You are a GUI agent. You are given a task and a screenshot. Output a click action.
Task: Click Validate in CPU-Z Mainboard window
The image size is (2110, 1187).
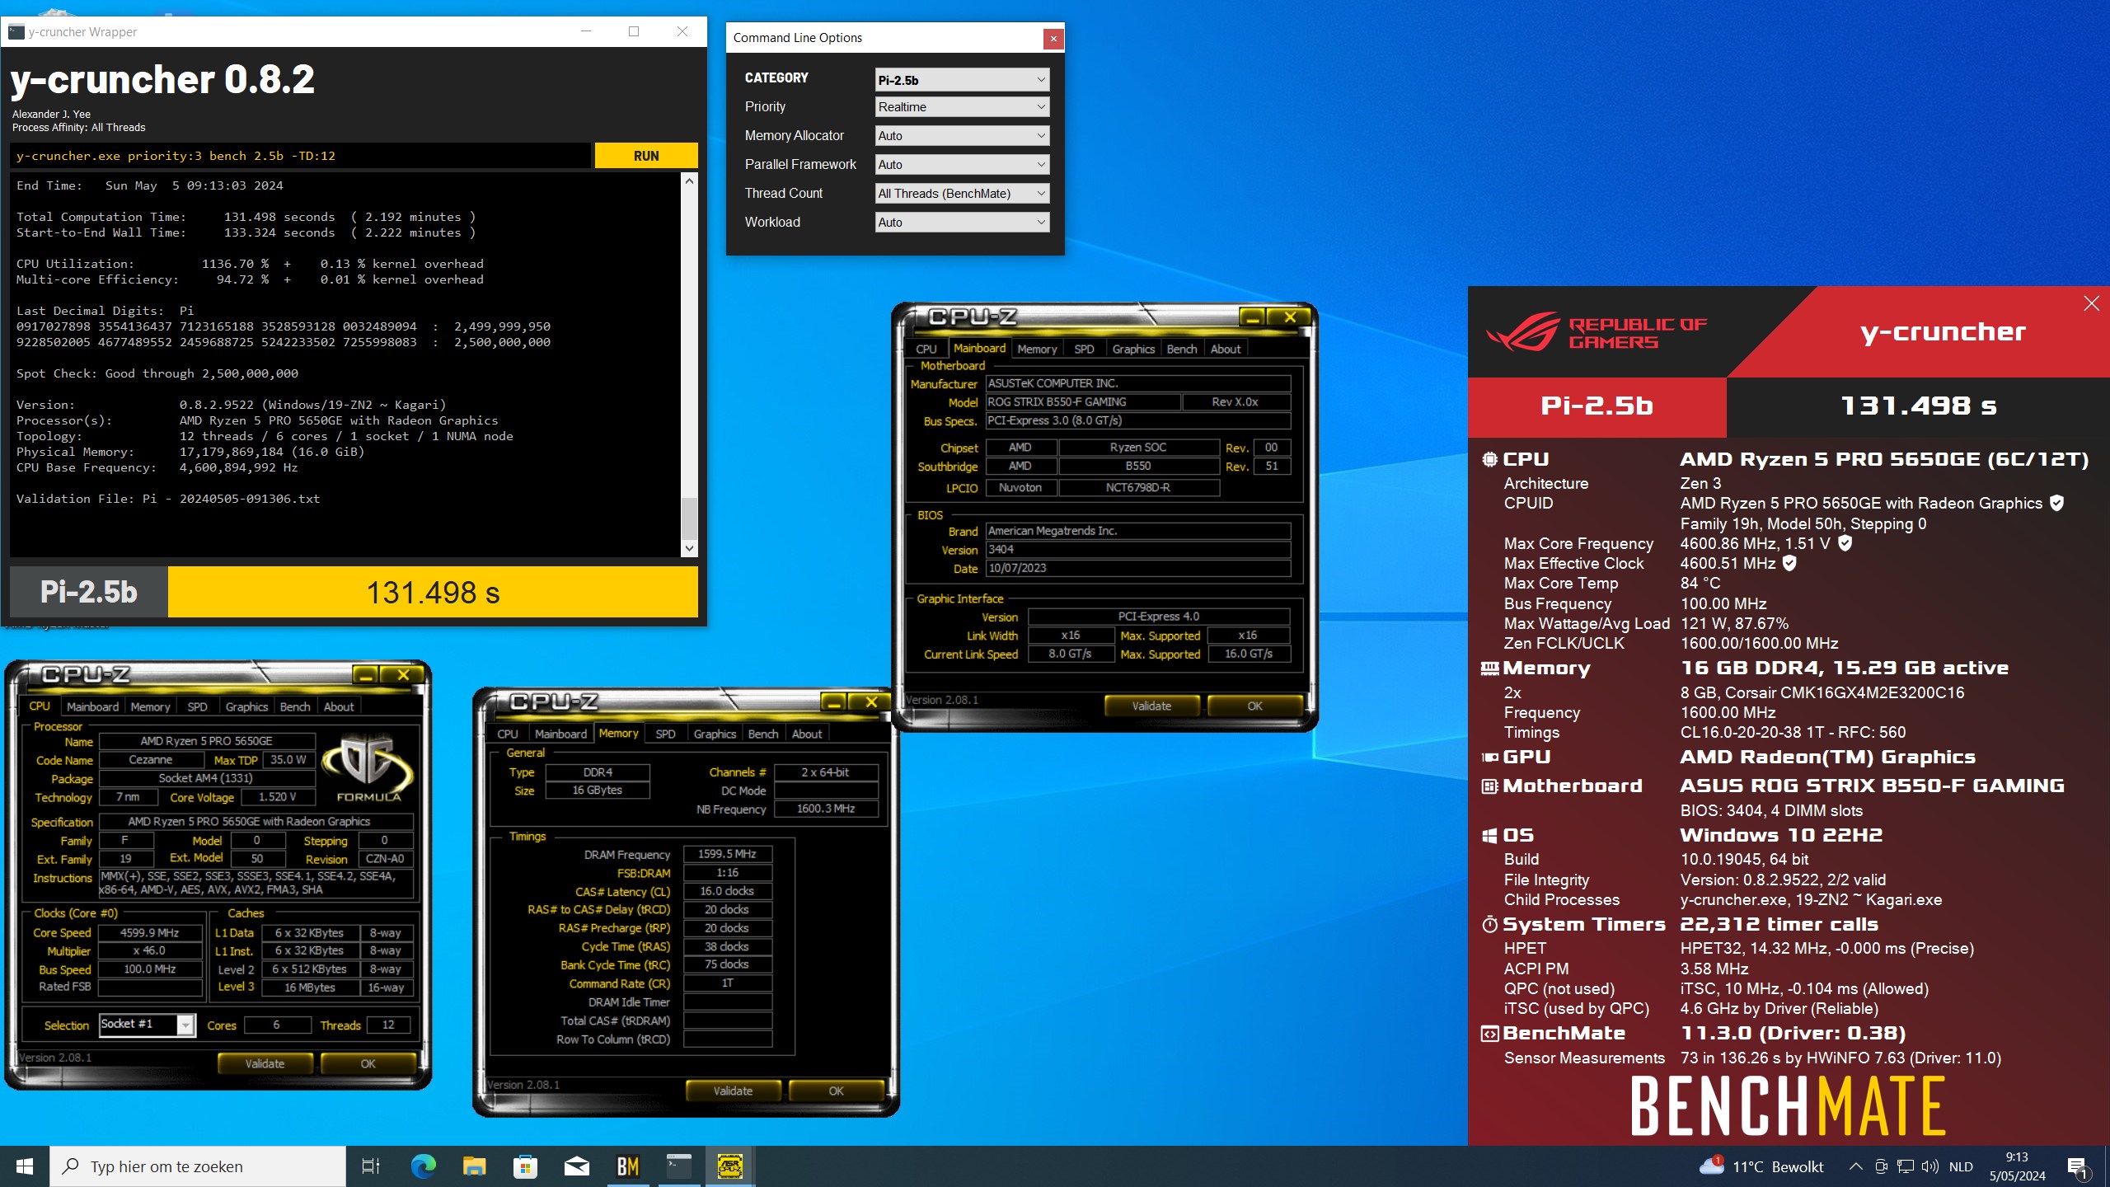[x=1151, y=706]
